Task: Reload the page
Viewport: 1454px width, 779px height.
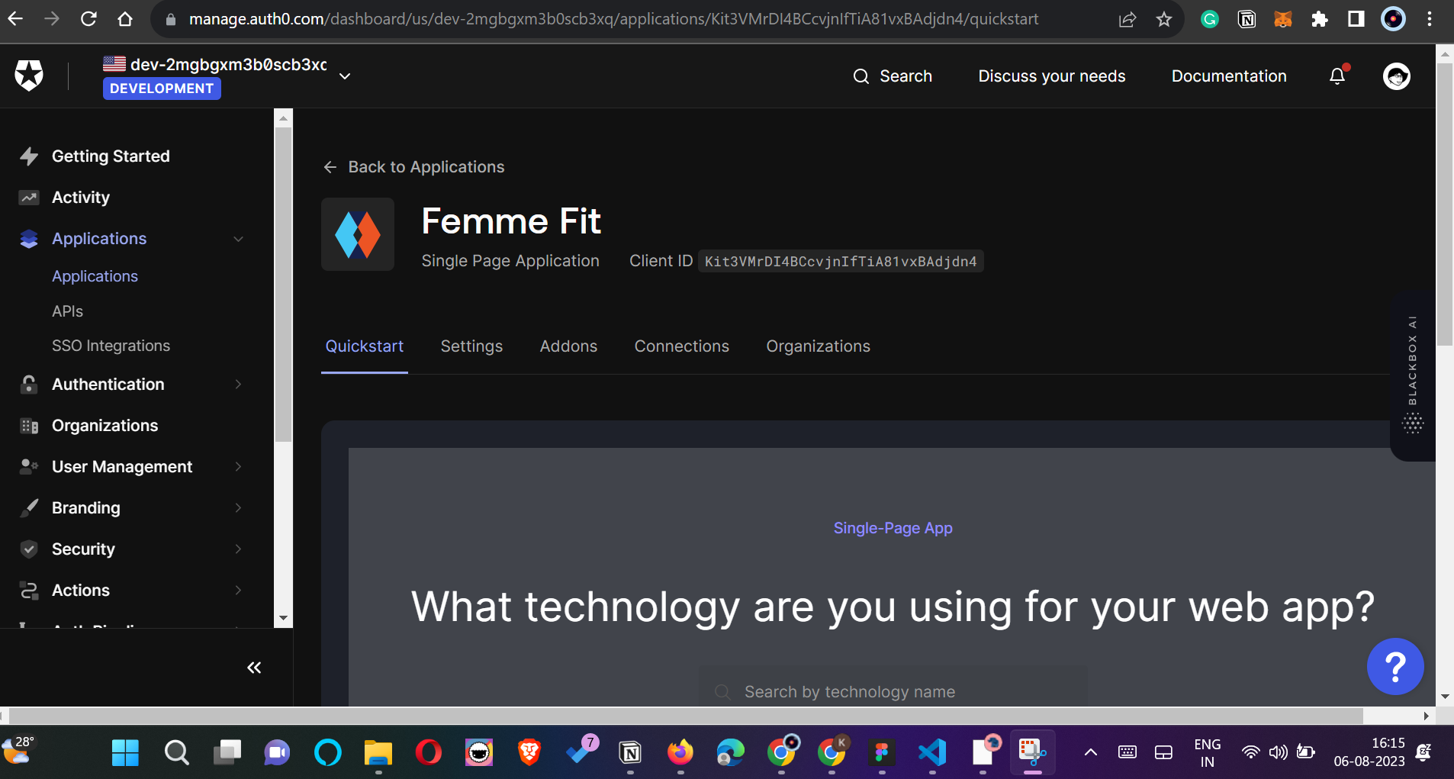Action: [88, 19]
